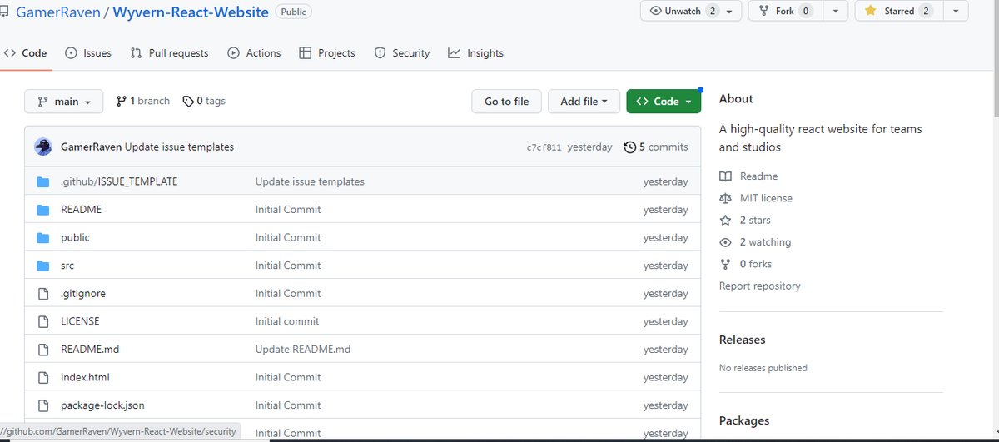Expand the Add file dropdown
Viewport: 999px width, 442px height.
click(584, 102)
